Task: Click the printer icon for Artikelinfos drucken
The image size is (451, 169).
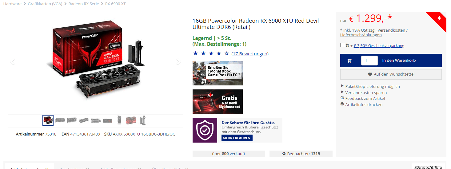Action: point(342,104)
